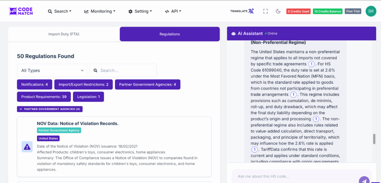The height and width of the screenshot is (183, 381).
Task: Filter by Product Requirements: 39
Action: [x=44, y=97]
